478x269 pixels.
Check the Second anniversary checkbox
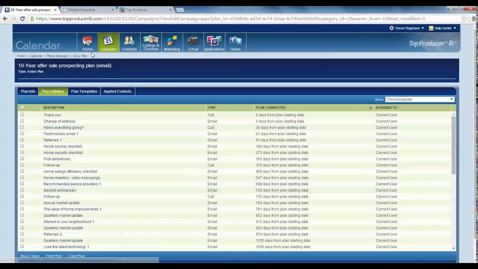click(22, 190)
